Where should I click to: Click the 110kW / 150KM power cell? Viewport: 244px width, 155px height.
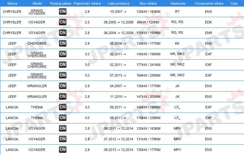tap(148, 33)
